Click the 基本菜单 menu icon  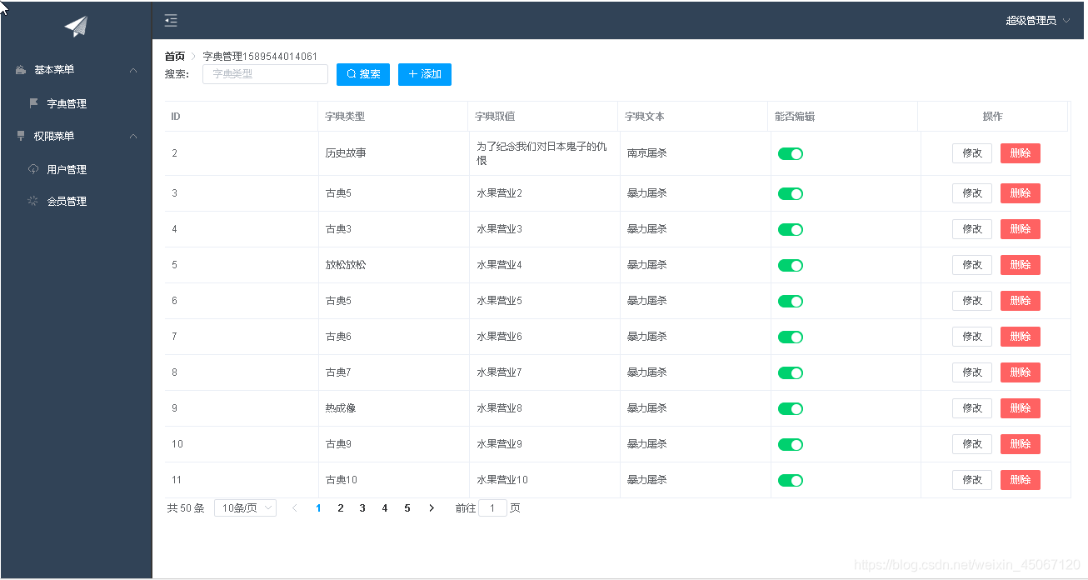22,70
